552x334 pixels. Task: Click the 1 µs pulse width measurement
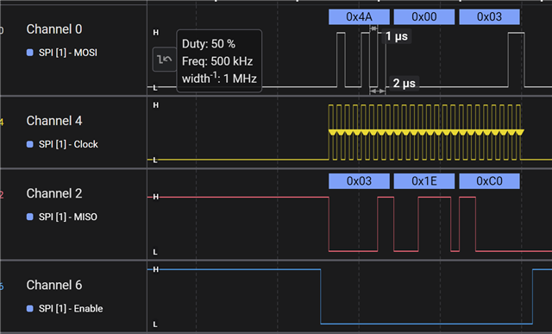pyautogui.click(x=397, y=36)
